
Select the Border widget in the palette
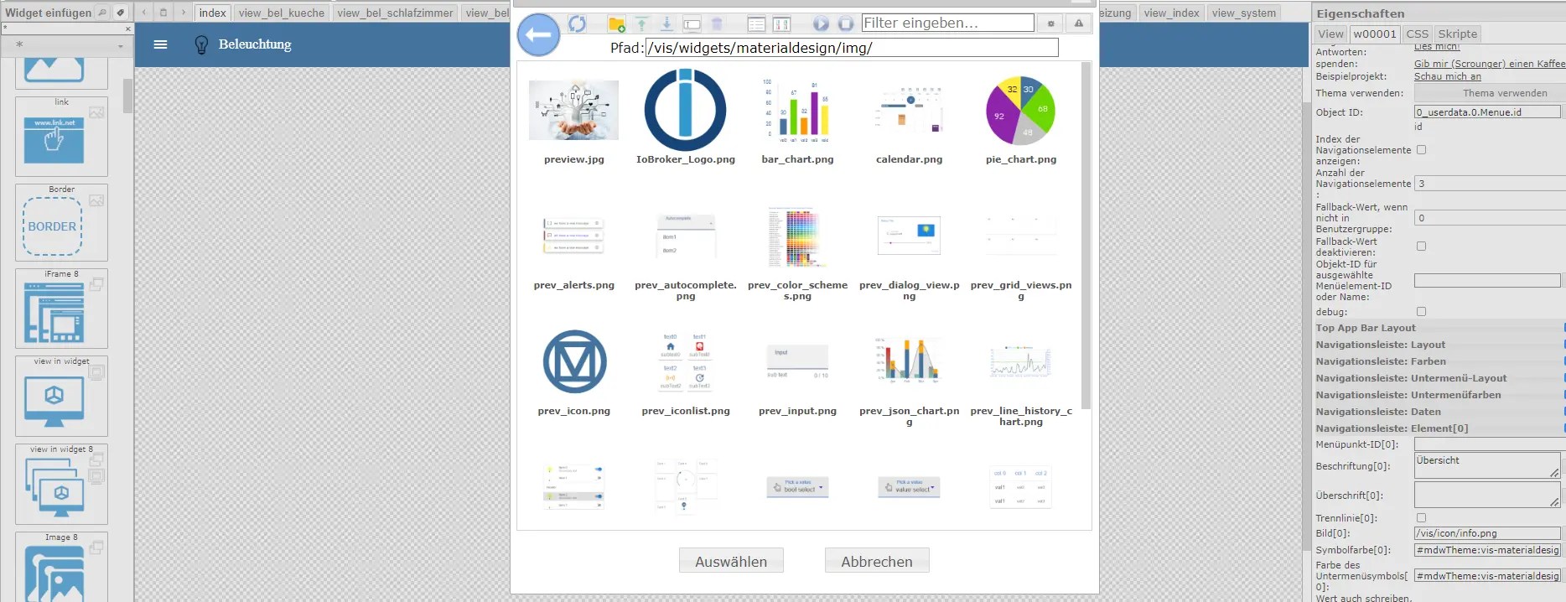coord(61,222)
